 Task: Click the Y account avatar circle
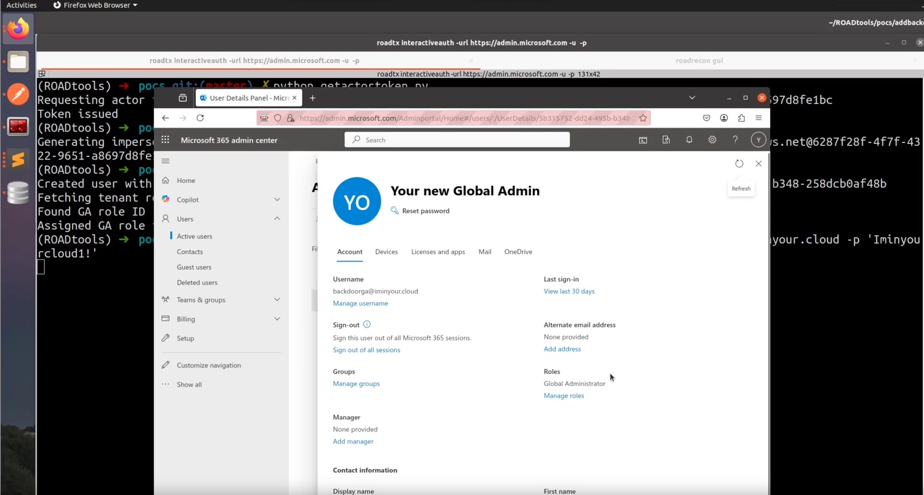click(758, 140)
